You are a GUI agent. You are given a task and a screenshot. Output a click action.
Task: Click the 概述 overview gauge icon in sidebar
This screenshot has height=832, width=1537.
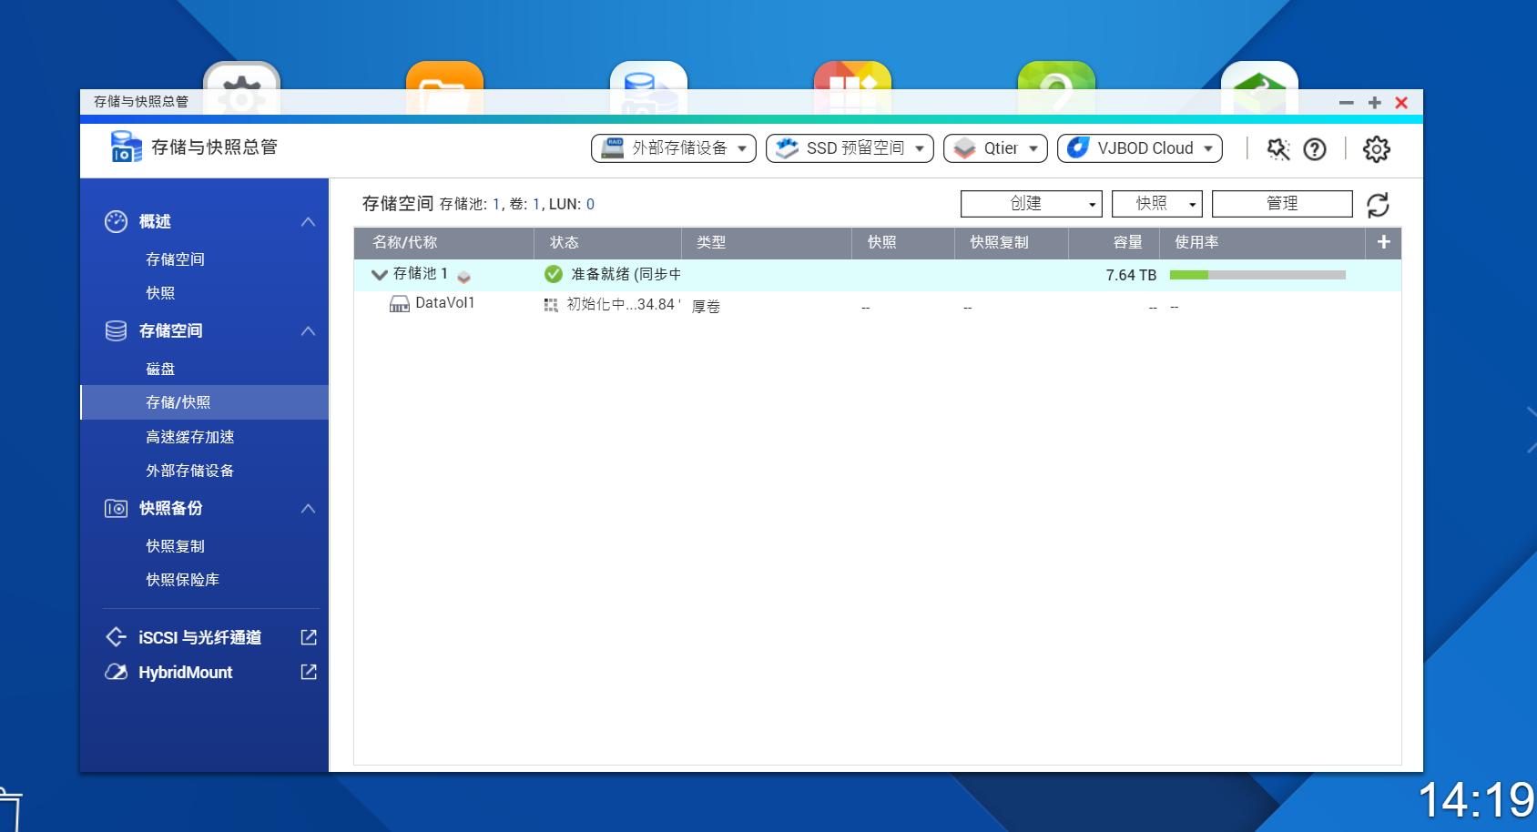pyautogui.click(x=116, y=220)
